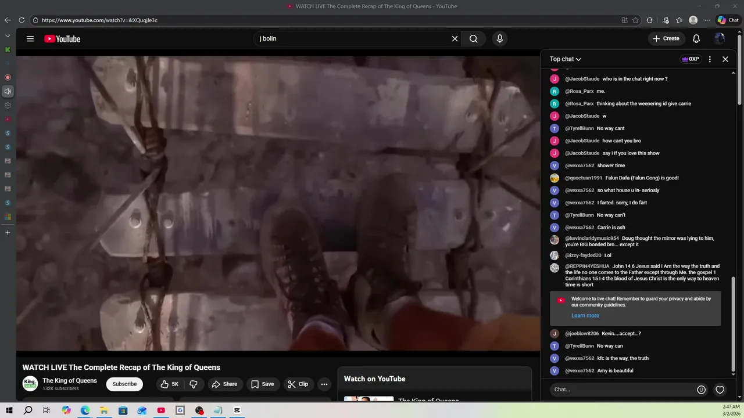The height and width of the screenshot is (418, 744).
Task: Open CapCut from the taskbar
Action: [x=237, y=410]
